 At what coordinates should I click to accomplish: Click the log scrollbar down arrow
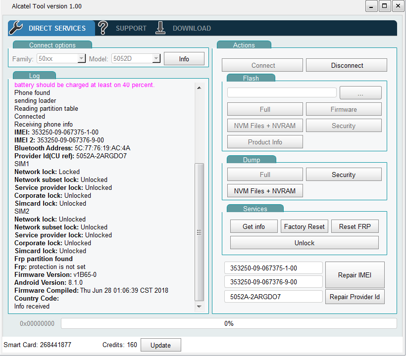[199, 307]
